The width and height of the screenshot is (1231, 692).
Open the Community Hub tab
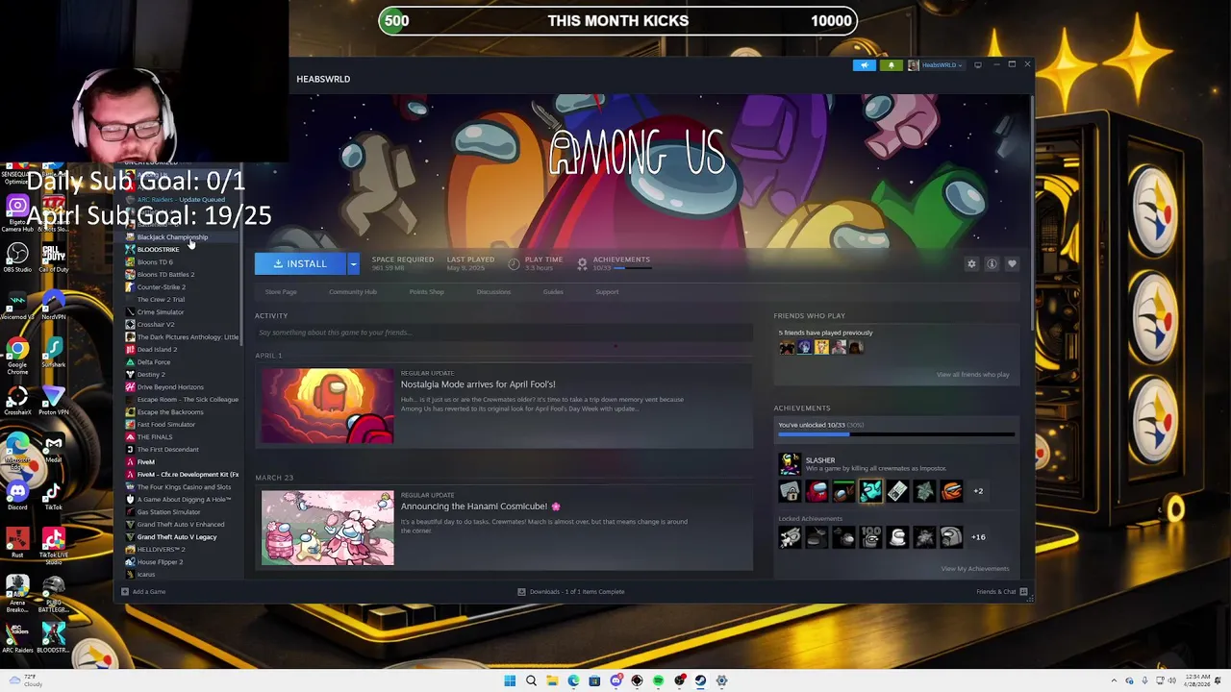coord(353,292)
